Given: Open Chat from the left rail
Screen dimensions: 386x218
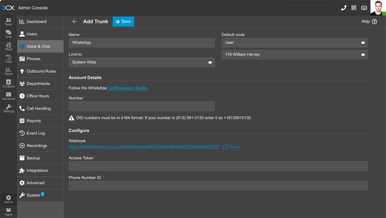Looking at the screenshot, I should point(8,34).
